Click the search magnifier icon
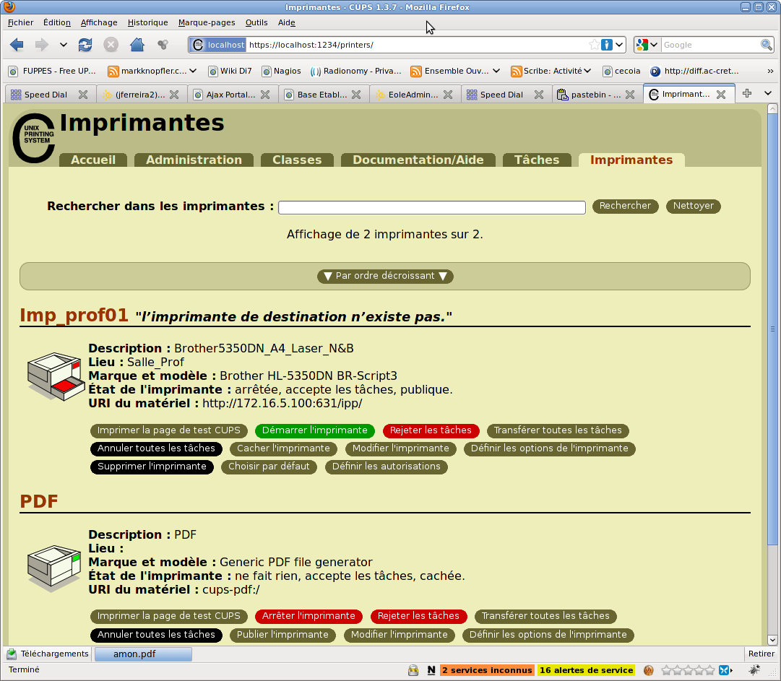The width and height of the screenshot is (781, 681). pos(767,45)
